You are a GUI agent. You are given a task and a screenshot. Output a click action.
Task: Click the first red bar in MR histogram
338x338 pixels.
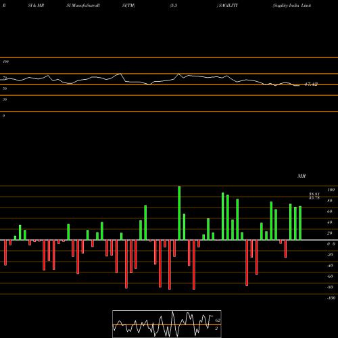(5, 253)
